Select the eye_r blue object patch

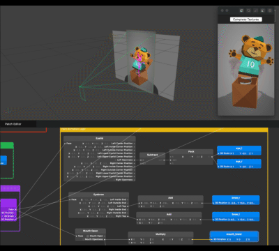tap(239, 164)
